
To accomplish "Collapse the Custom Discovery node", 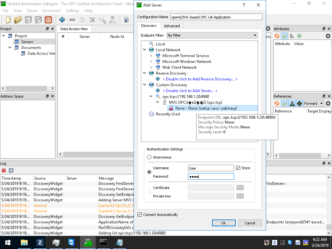I will [144, 85].
